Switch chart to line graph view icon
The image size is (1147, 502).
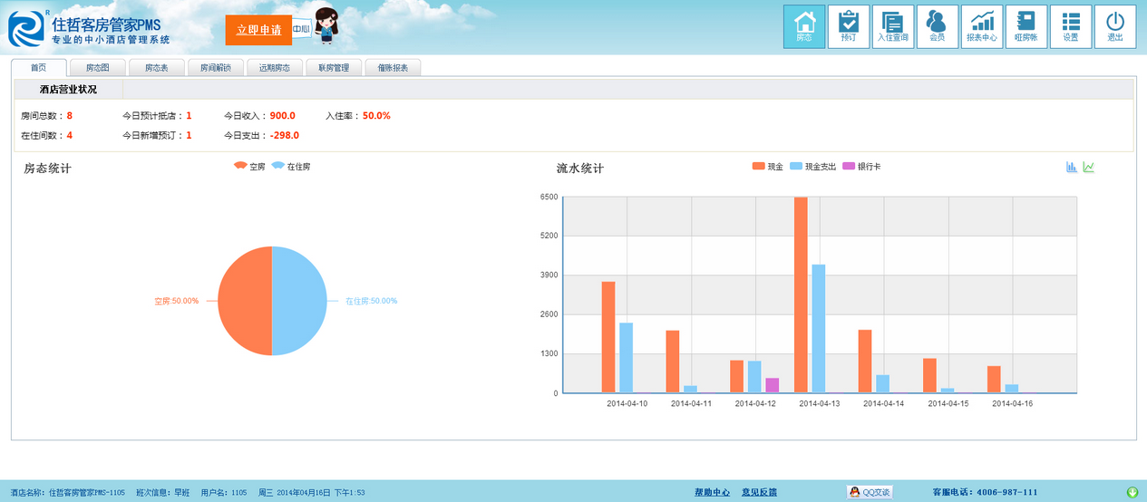1089,167
